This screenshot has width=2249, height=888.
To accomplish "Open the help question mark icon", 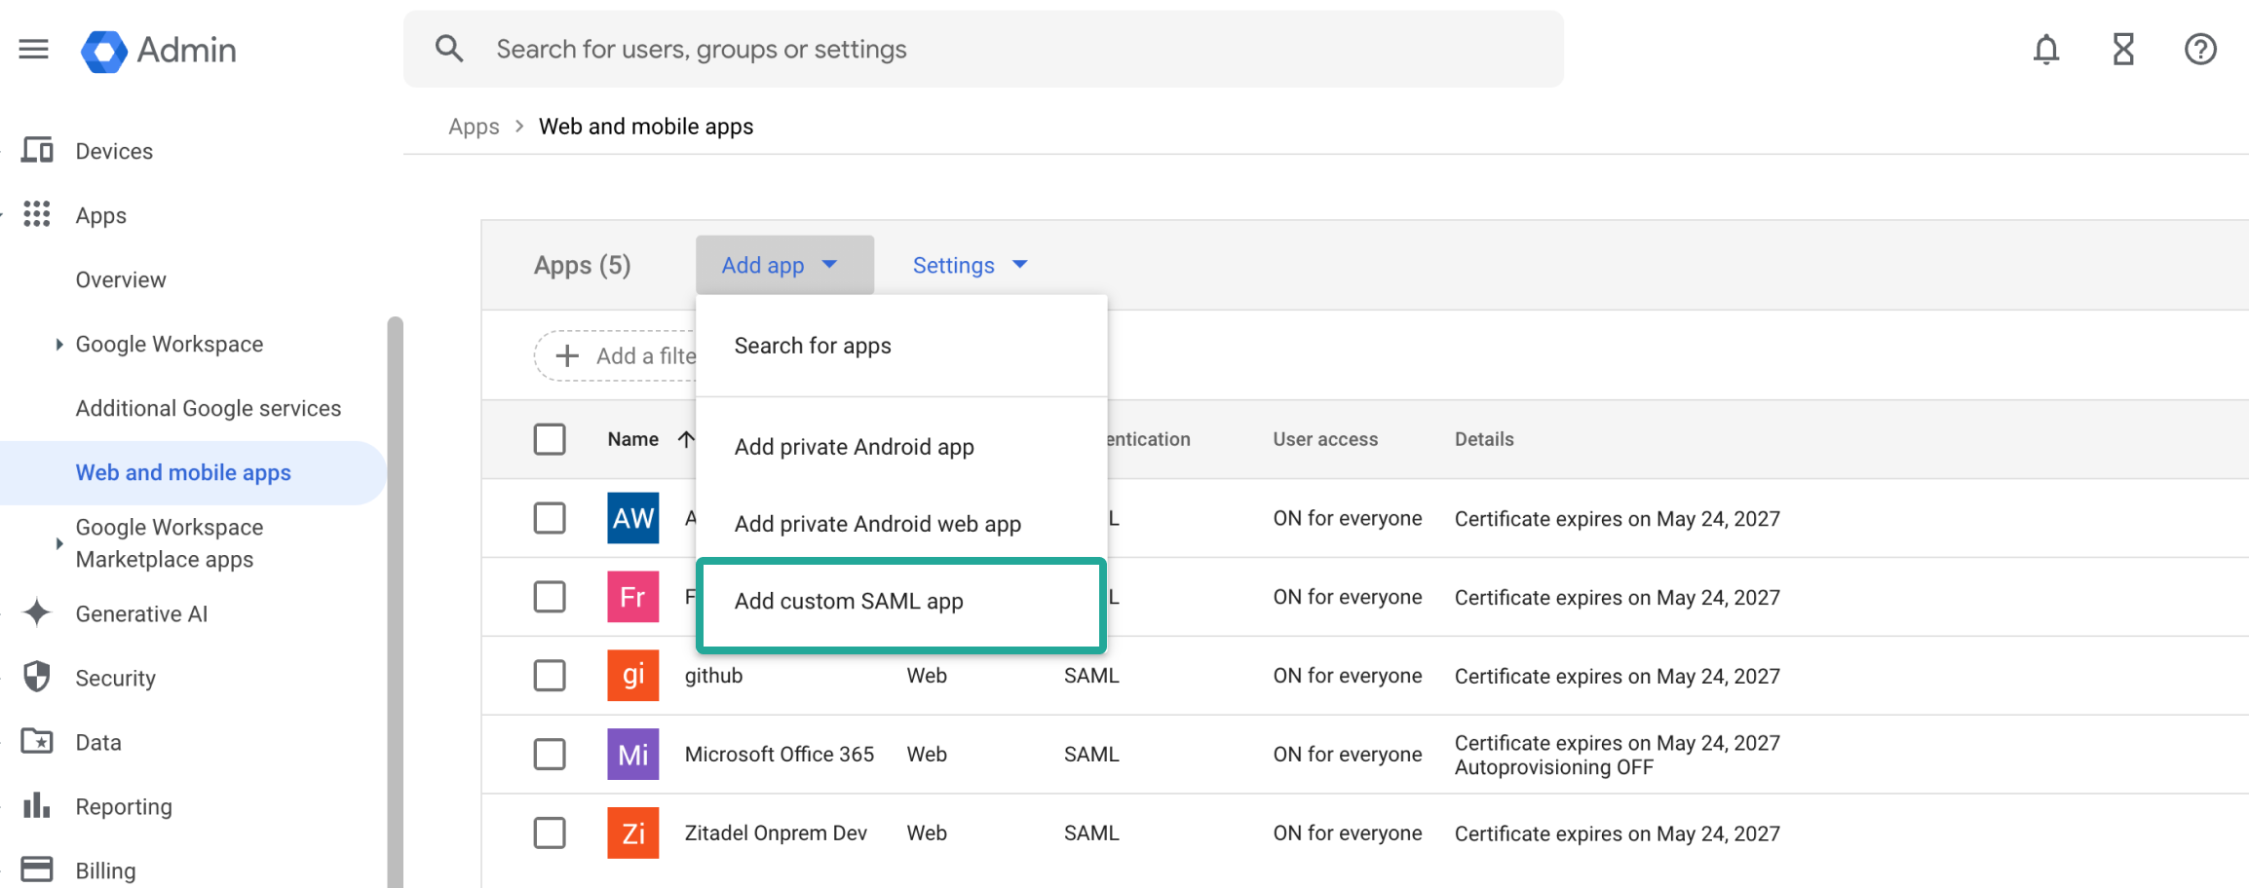I will [2200, 49].
